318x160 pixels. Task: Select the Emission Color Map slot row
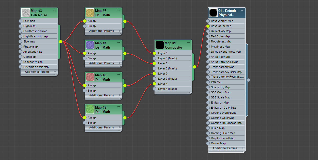coord(226,108)
